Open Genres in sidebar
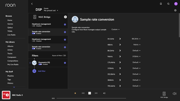Viewport: 180px width, 101px height. pos(10,24)
